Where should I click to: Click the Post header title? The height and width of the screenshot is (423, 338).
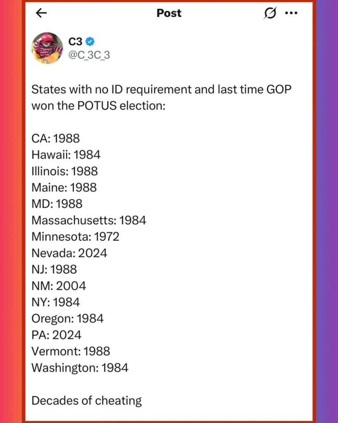169,13
